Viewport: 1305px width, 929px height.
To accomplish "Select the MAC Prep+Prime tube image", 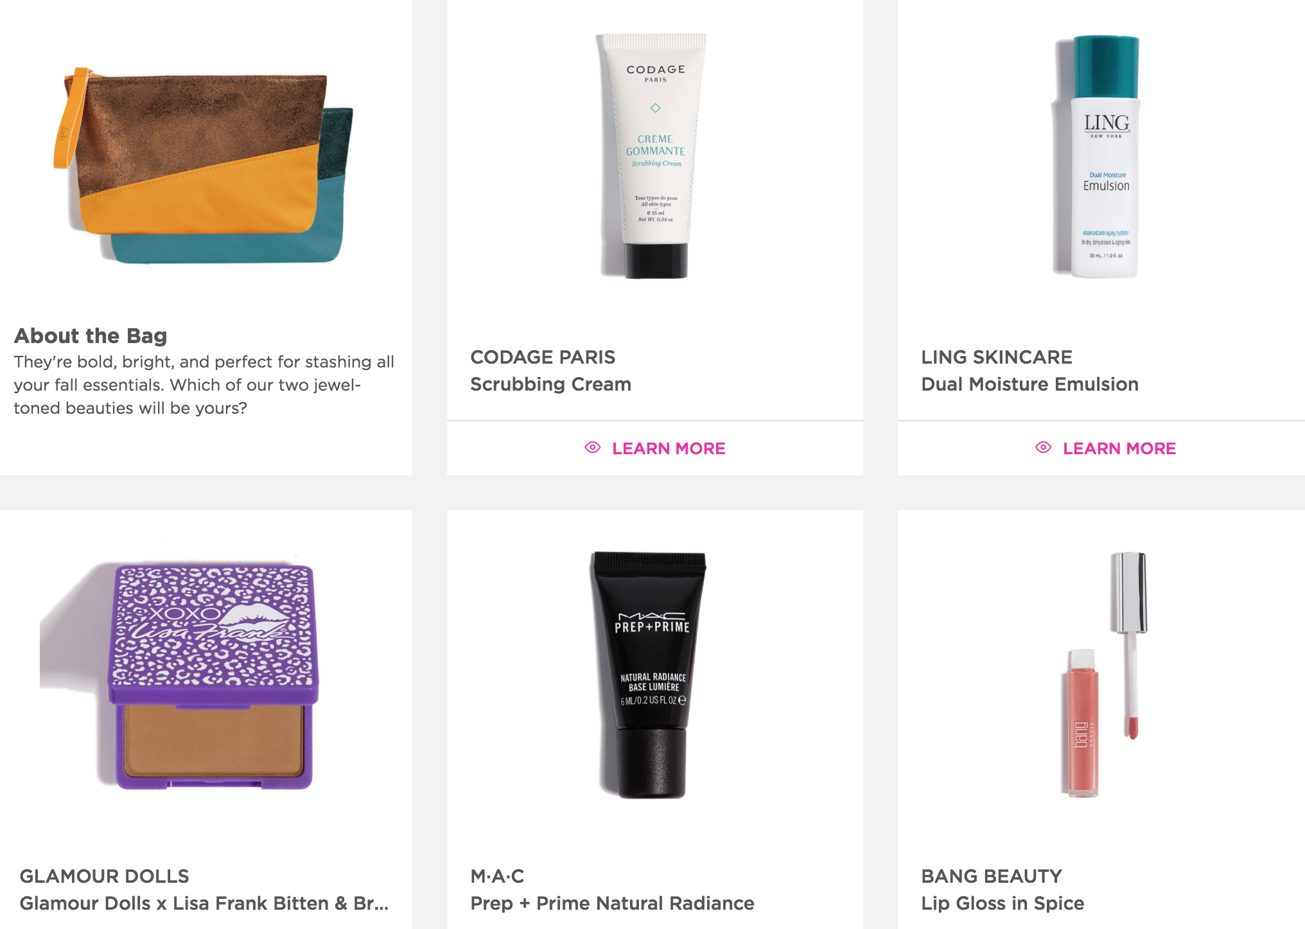I will click(x=649, y=675).
